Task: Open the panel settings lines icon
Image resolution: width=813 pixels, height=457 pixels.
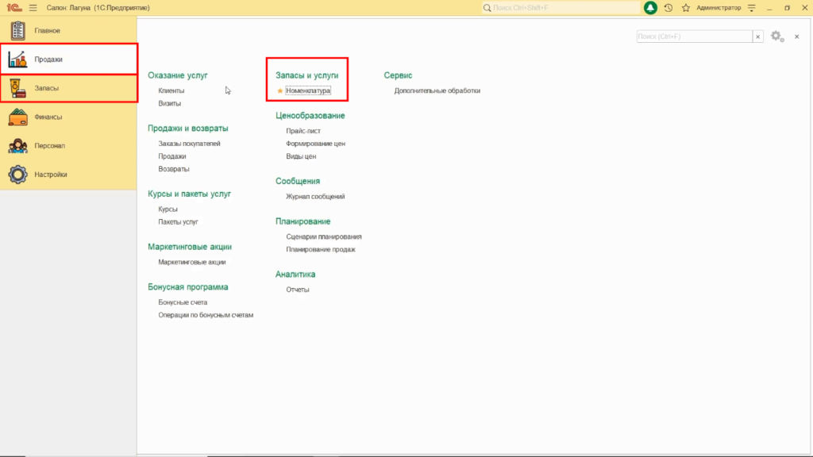Action: pos(751,8)
